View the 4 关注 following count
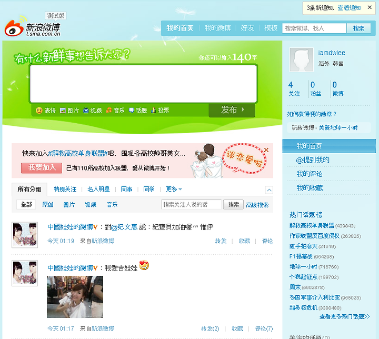 [x=294, y=89]
